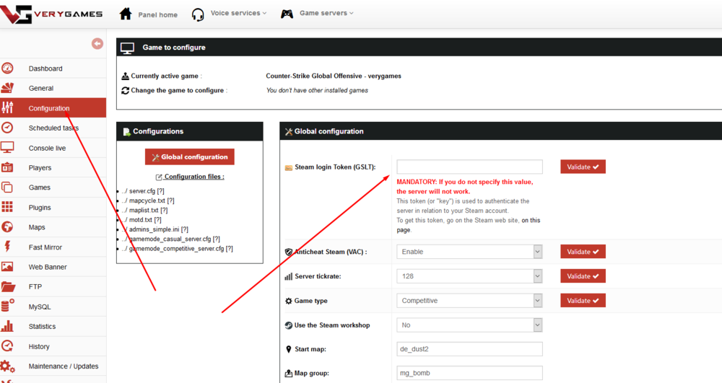Open the Game servers menu
Viewport: 722px width, 383px height.
(x=317, y=14)
